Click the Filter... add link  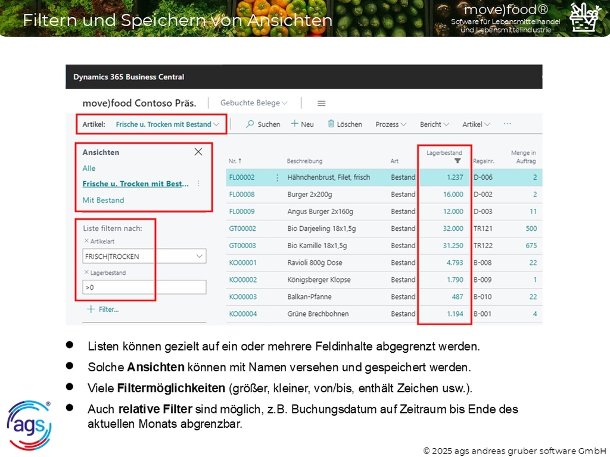pos(108,309)
